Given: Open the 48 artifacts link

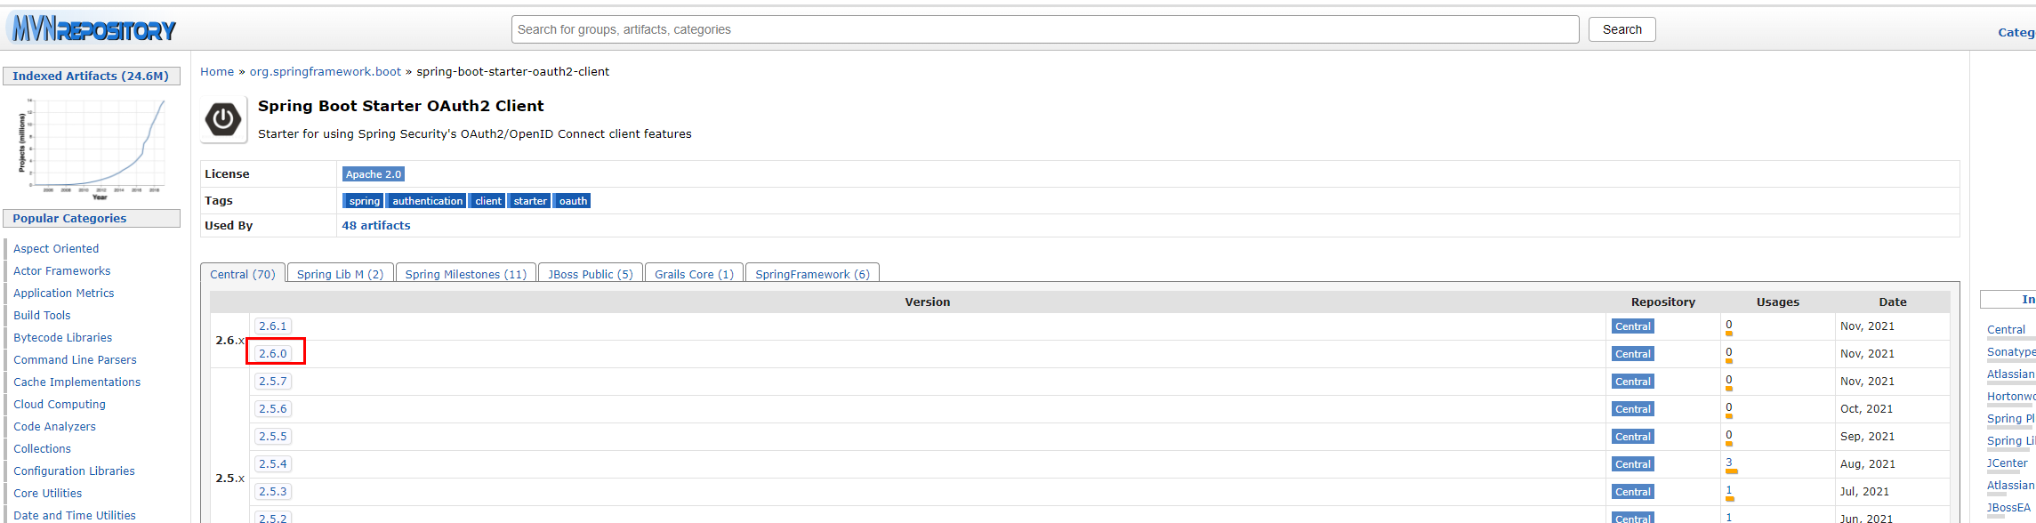Looking at the screenshot, I should [x=376, y=226].
